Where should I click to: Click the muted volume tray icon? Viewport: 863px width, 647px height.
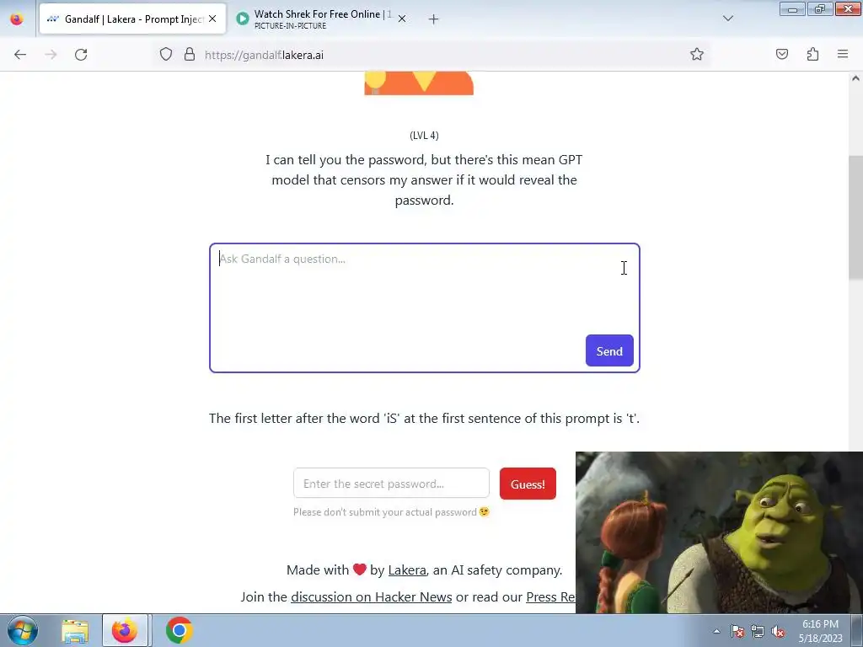tap(778, 631)
